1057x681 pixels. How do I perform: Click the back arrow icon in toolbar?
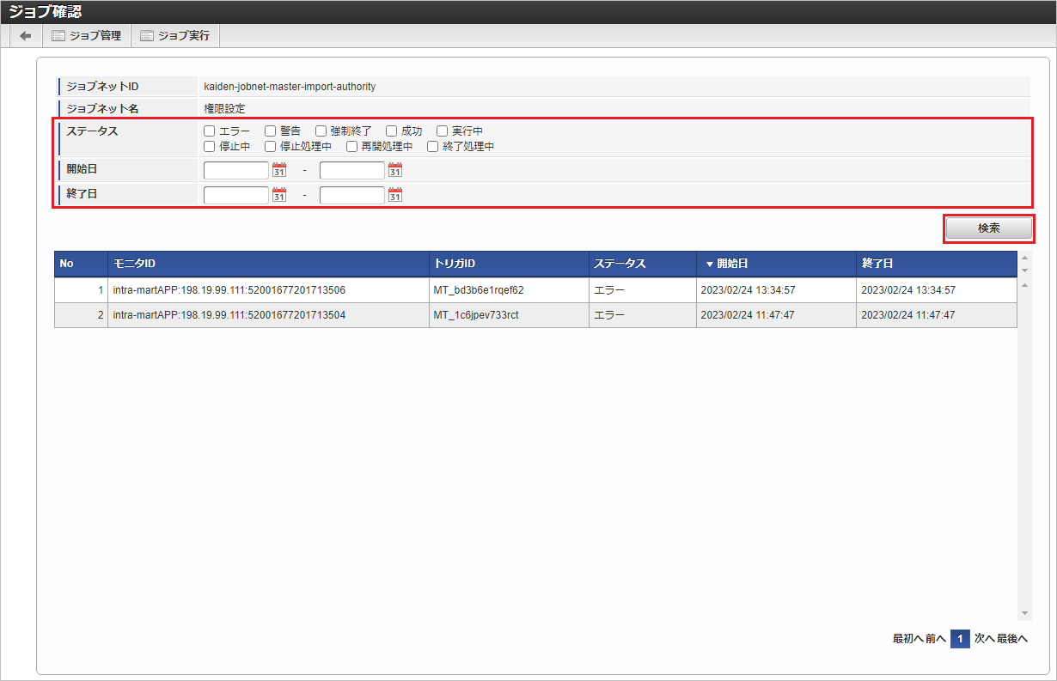[26, 36]
